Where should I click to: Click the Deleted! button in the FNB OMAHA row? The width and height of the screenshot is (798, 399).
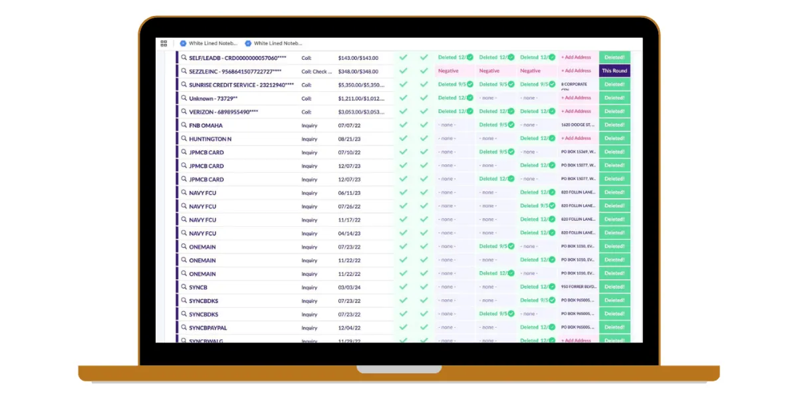(614, 125)
